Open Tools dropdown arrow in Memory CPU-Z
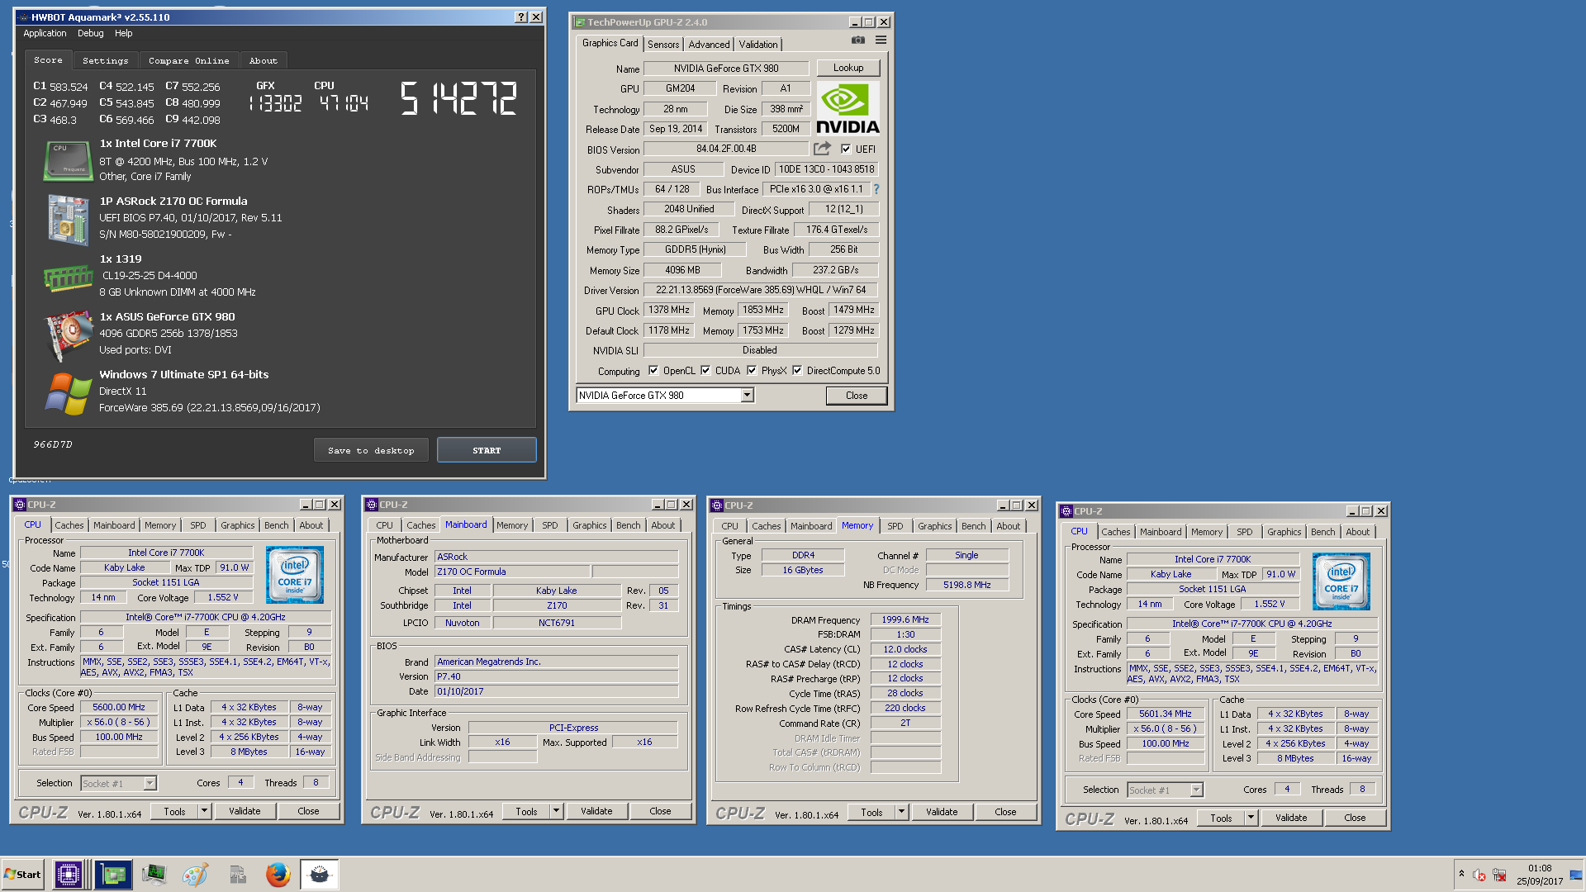The image size is (1586, 892). [x=901, y=812]
